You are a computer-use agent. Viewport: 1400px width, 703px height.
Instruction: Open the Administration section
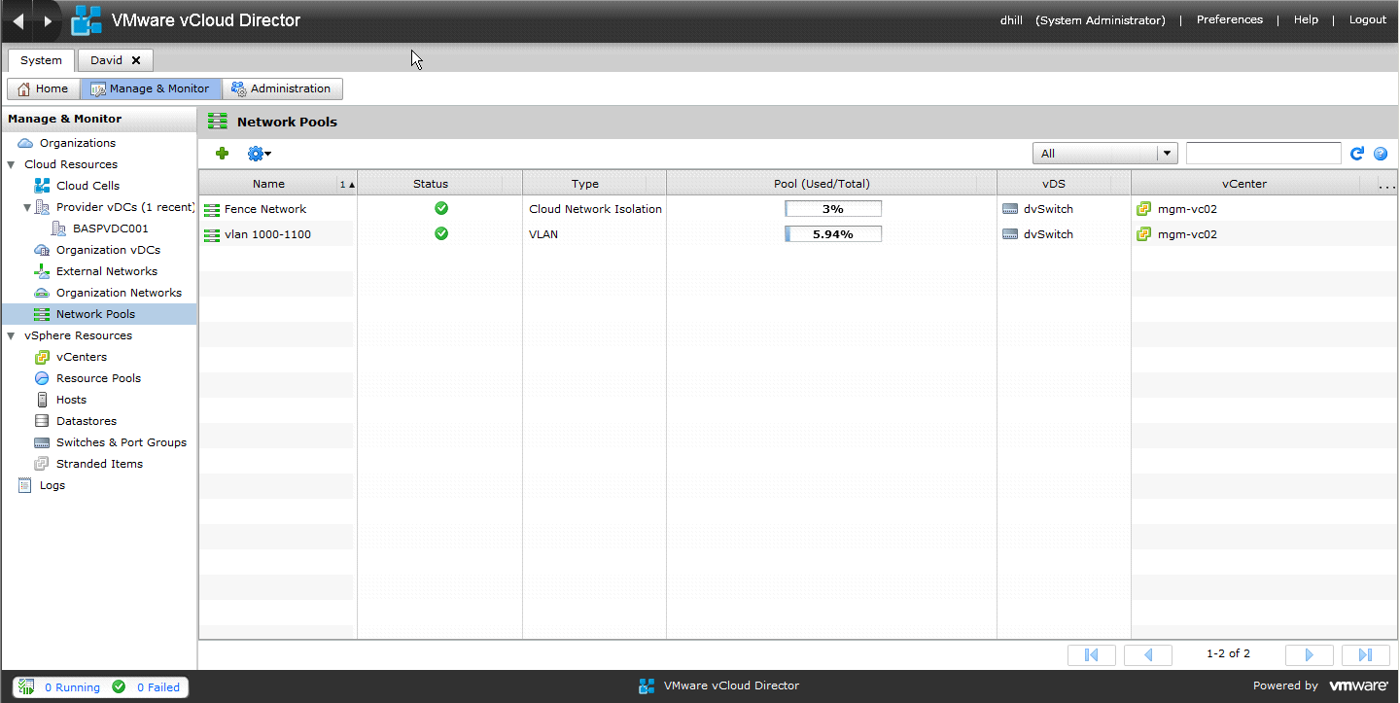click(282, 88)
